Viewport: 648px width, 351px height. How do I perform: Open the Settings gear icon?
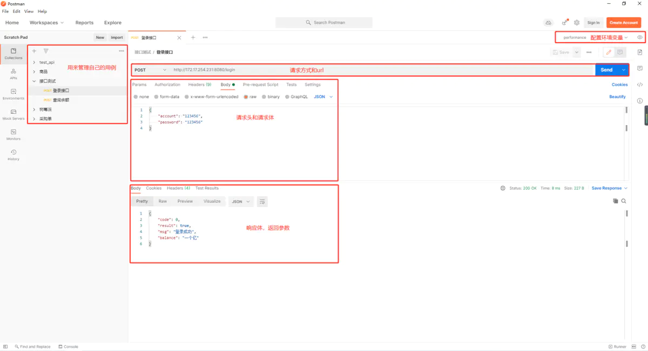coord(577,23)
